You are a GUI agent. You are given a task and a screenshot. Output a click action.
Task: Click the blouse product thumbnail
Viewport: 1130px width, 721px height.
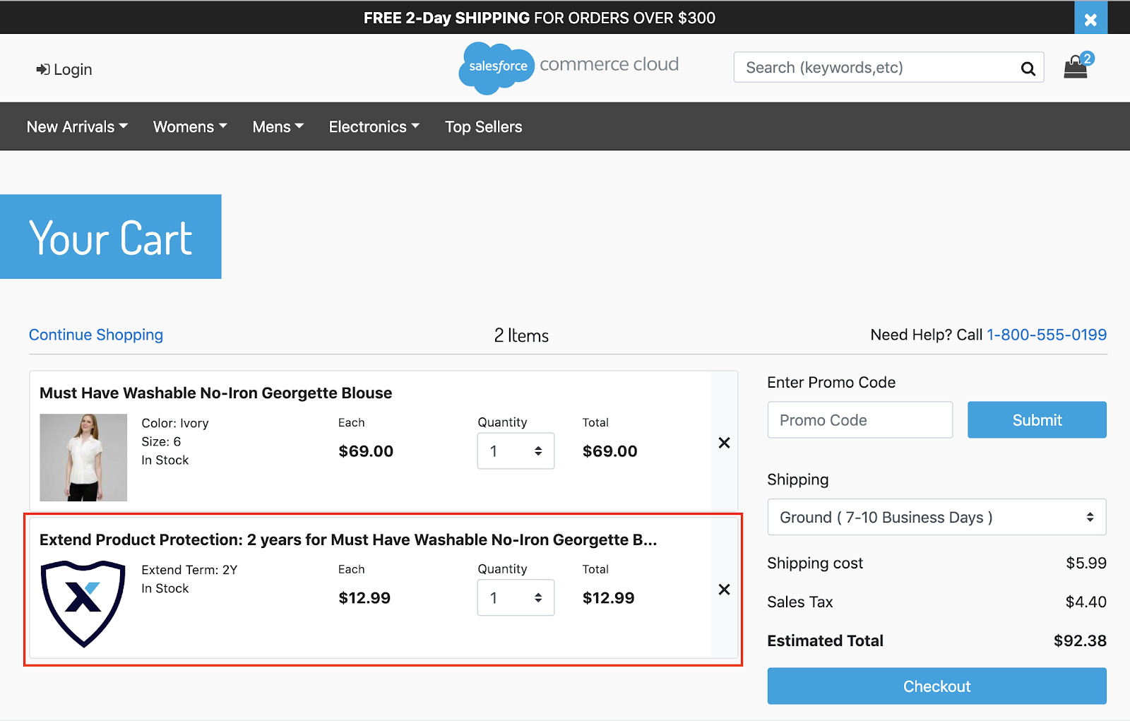point(83,458)
